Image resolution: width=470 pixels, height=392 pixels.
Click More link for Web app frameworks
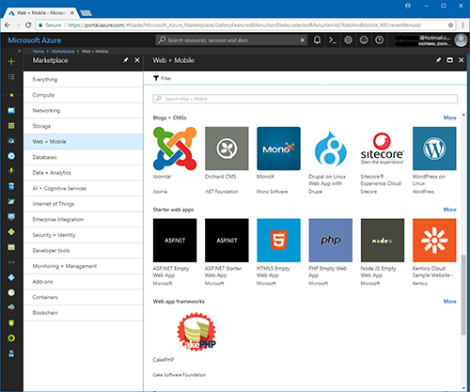point(449,302)
